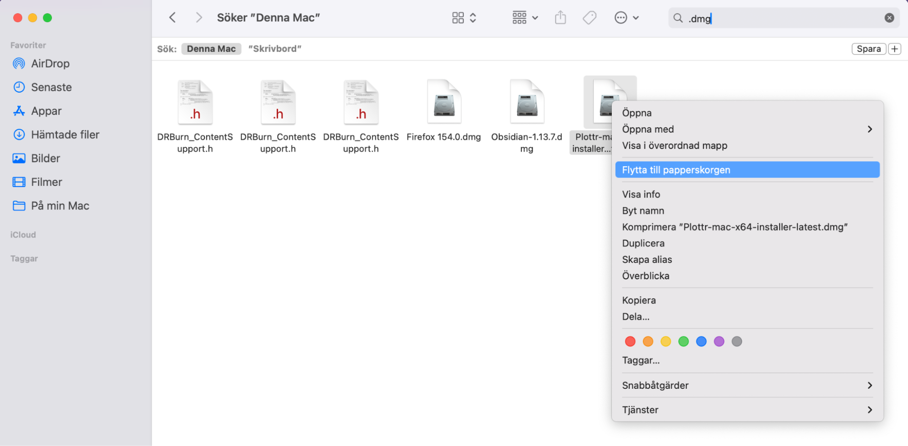Select the "Denna Mac" search scope
Image resolution: width=908 pixels, height=446 pixels.
click(211, 49)
